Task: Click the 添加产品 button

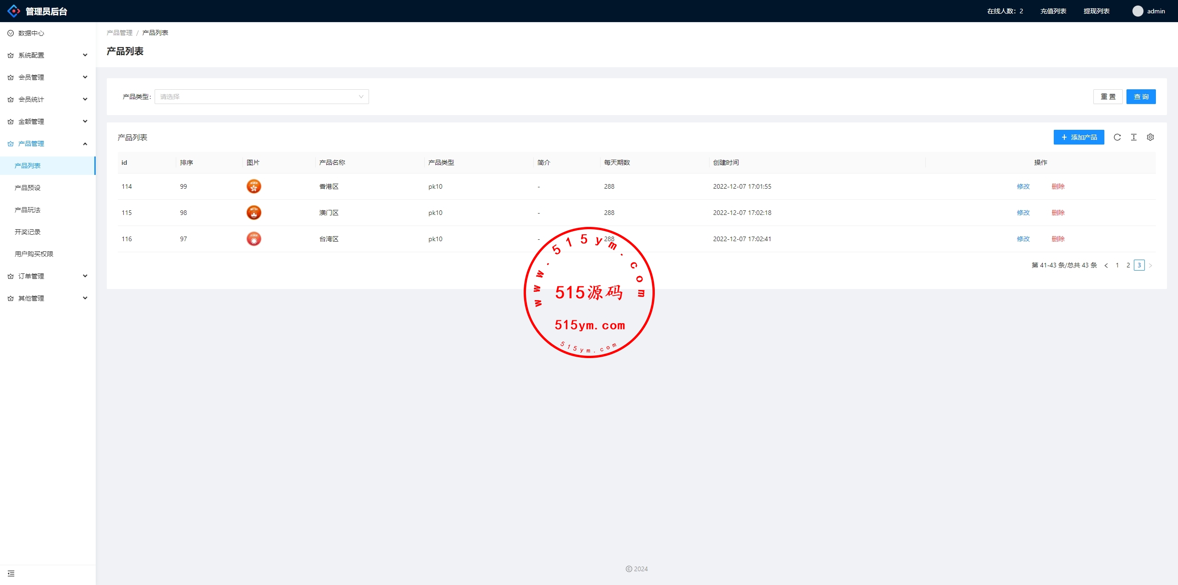Action: [x=1079, y=137]
